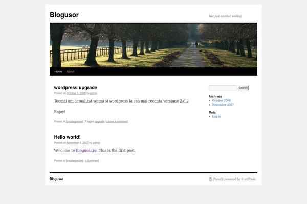The height and width of the screenshot is (204, 307).
Task: Open Uncategorized category under Hello world post
Action: [x=74, y=161]
